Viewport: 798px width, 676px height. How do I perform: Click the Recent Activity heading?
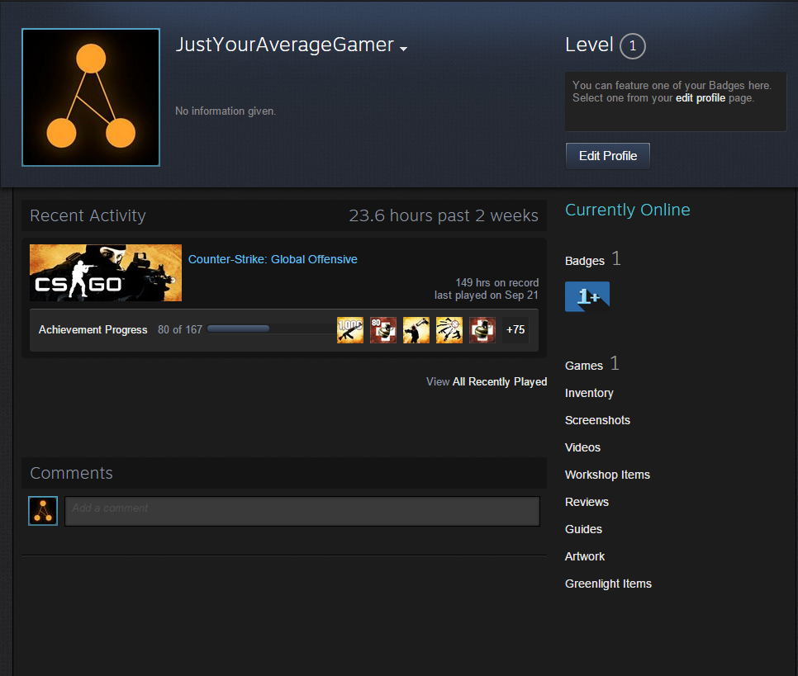tap(88, 215)
